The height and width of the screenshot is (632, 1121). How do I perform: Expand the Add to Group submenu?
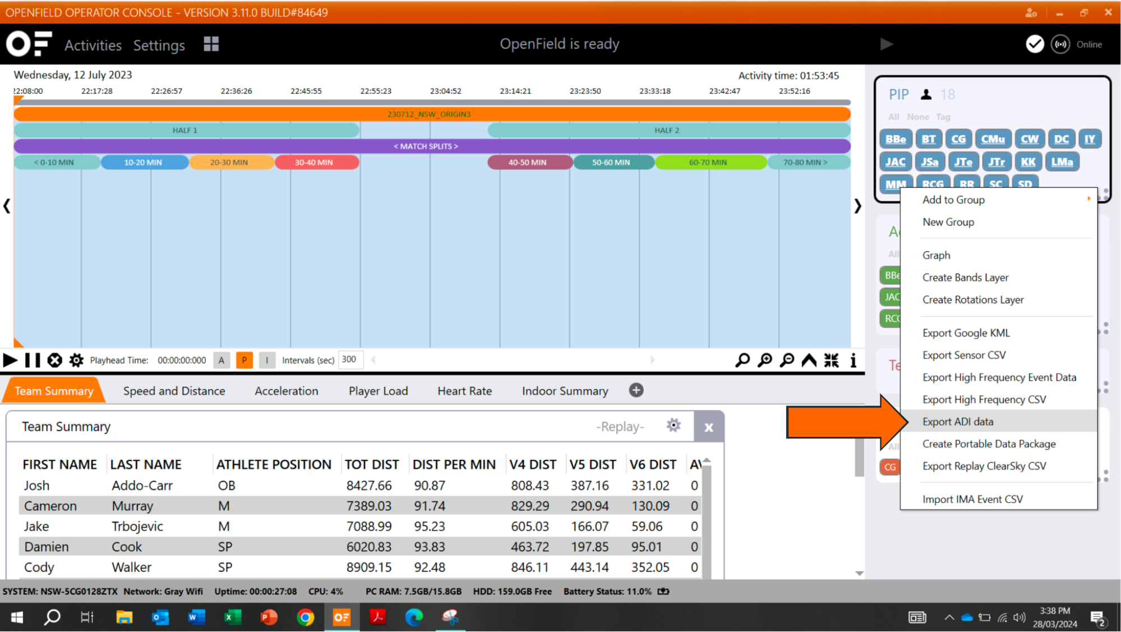click(999, 200)
